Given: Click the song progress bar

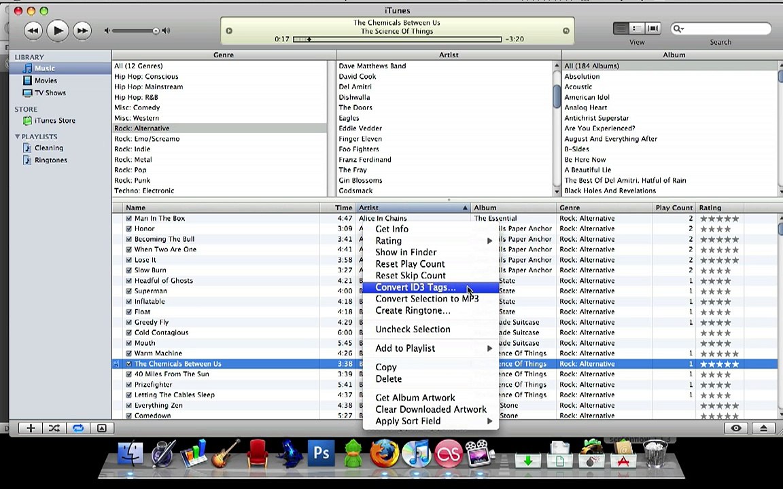Looking at the screenshot, I should [x=397, y=39].
